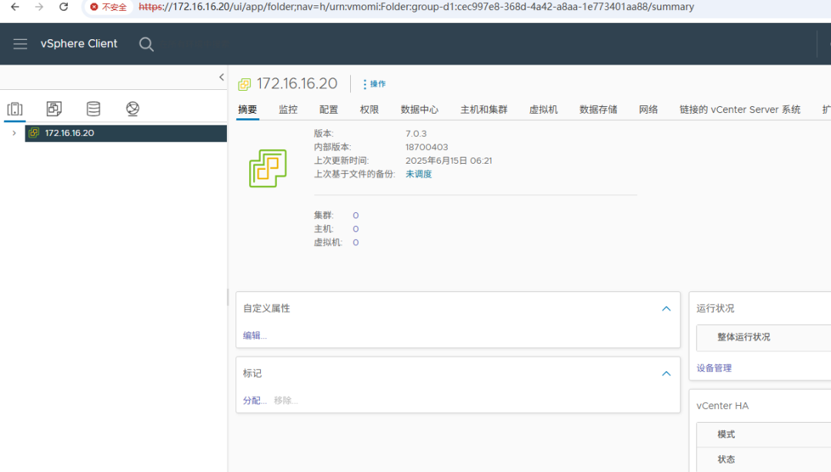Image resolution: width=831 pixels, height=472 pixels.
Task: Open the vSphere Client hamburger menu
Action: pos(20,44)
